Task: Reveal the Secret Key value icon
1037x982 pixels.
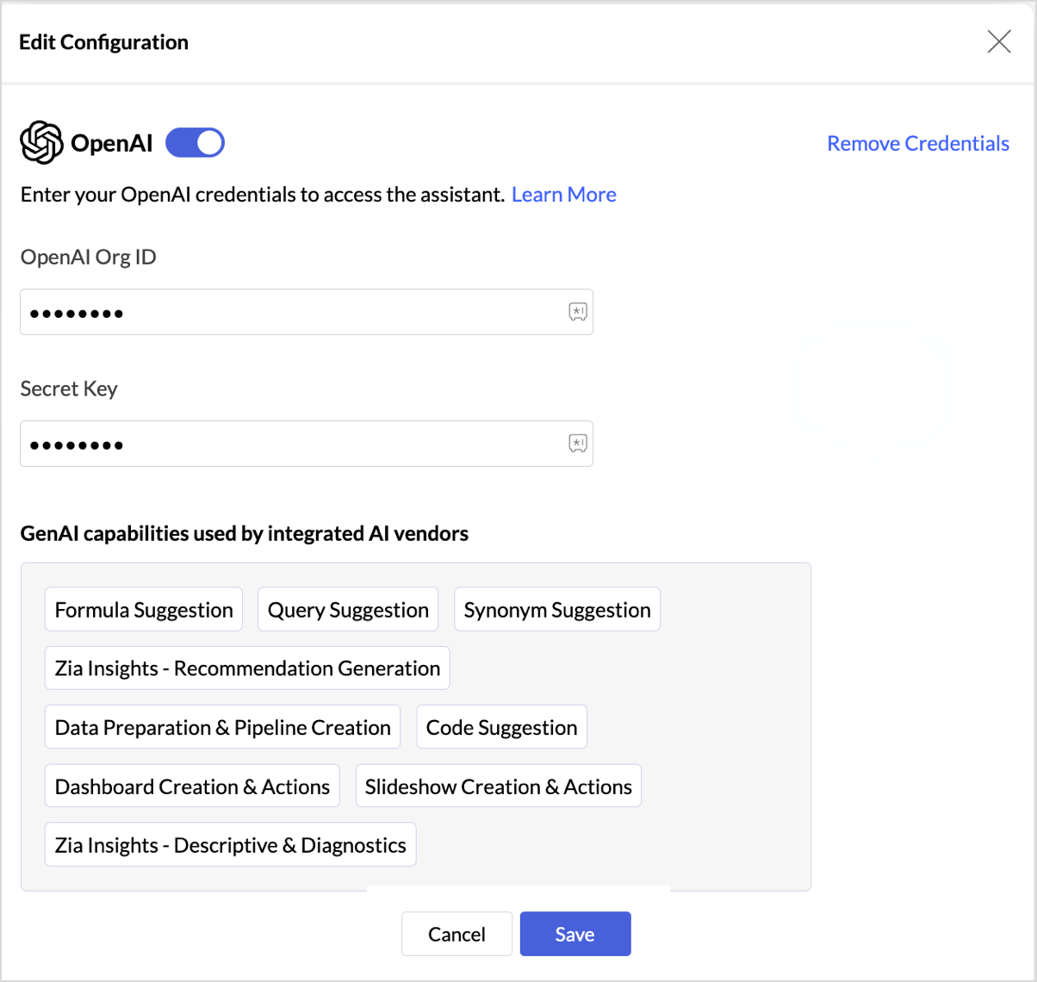Action: tap(577, 444)
